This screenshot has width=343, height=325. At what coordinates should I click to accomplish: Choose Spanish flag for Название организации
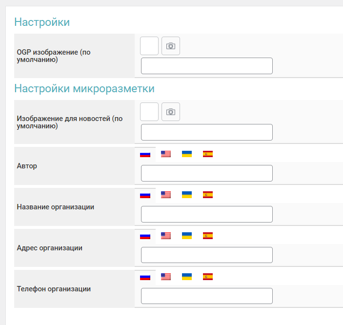pyautogui.click(x=208, y=195)
